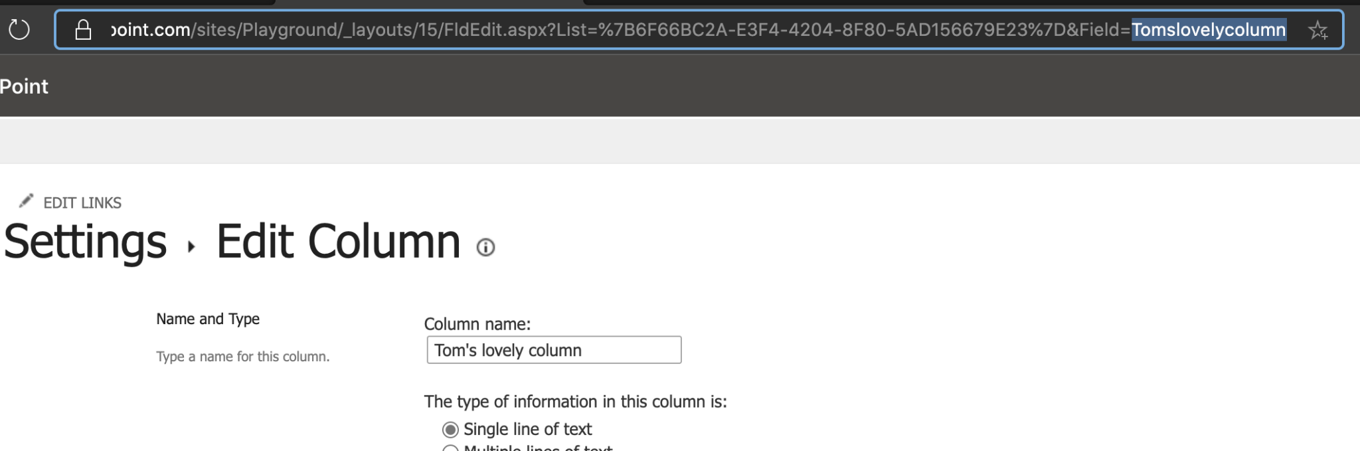Image resolution: width=1360 pixels, height=451 pixels.
Task: Select the Multiple lines of text option
Action: pyautogui.click(x=450, y=448)
